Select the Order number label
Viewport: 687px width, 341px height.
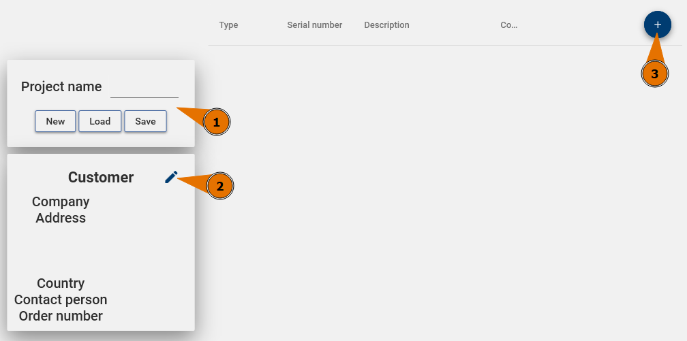click(61, 316)
